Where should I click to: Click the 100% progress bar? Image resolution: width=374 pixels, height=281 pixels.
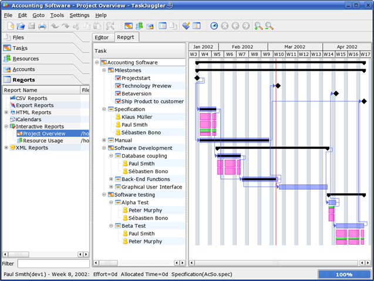(x=344, y=274)
